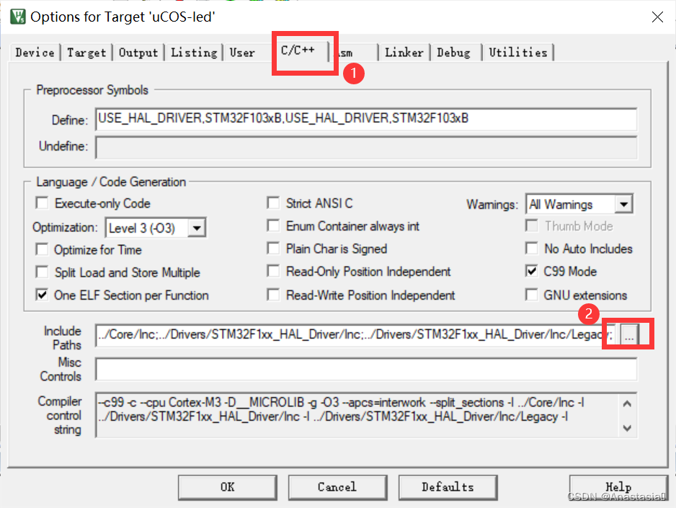Open the Utilities tab

pyautogui.click(x=517, y=53)
